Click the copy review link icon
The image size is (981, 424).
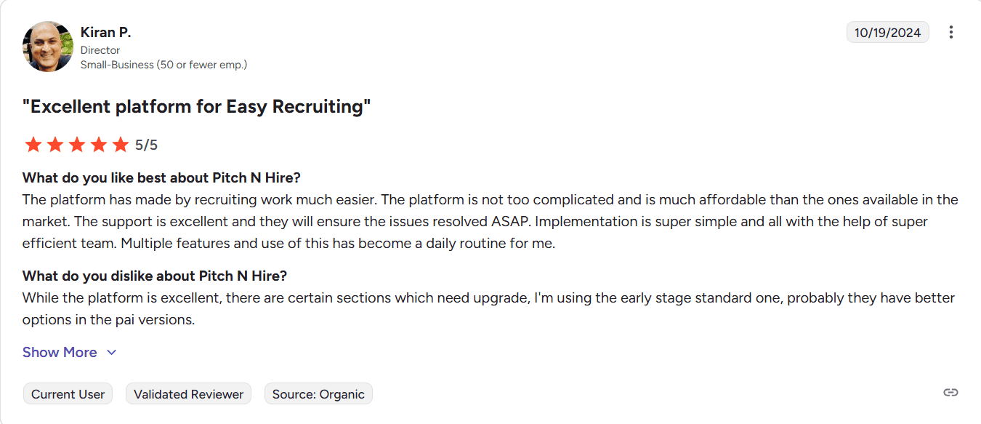(951, 392)
